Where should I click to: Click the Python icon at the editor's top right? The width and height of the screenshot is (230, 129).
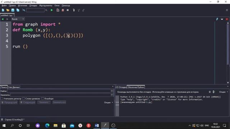217,19
